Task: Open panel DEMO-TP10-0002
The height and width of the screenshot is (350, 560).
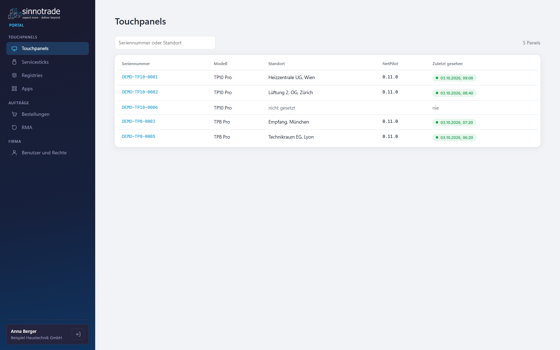Action: (x=140, y=92)
